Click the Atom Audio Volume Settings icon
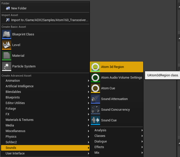 click(95, 78)
